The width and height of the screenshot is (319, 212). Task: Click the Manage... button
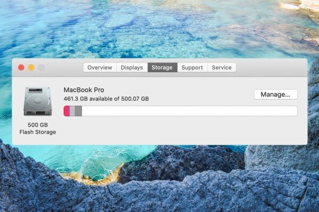275,94
